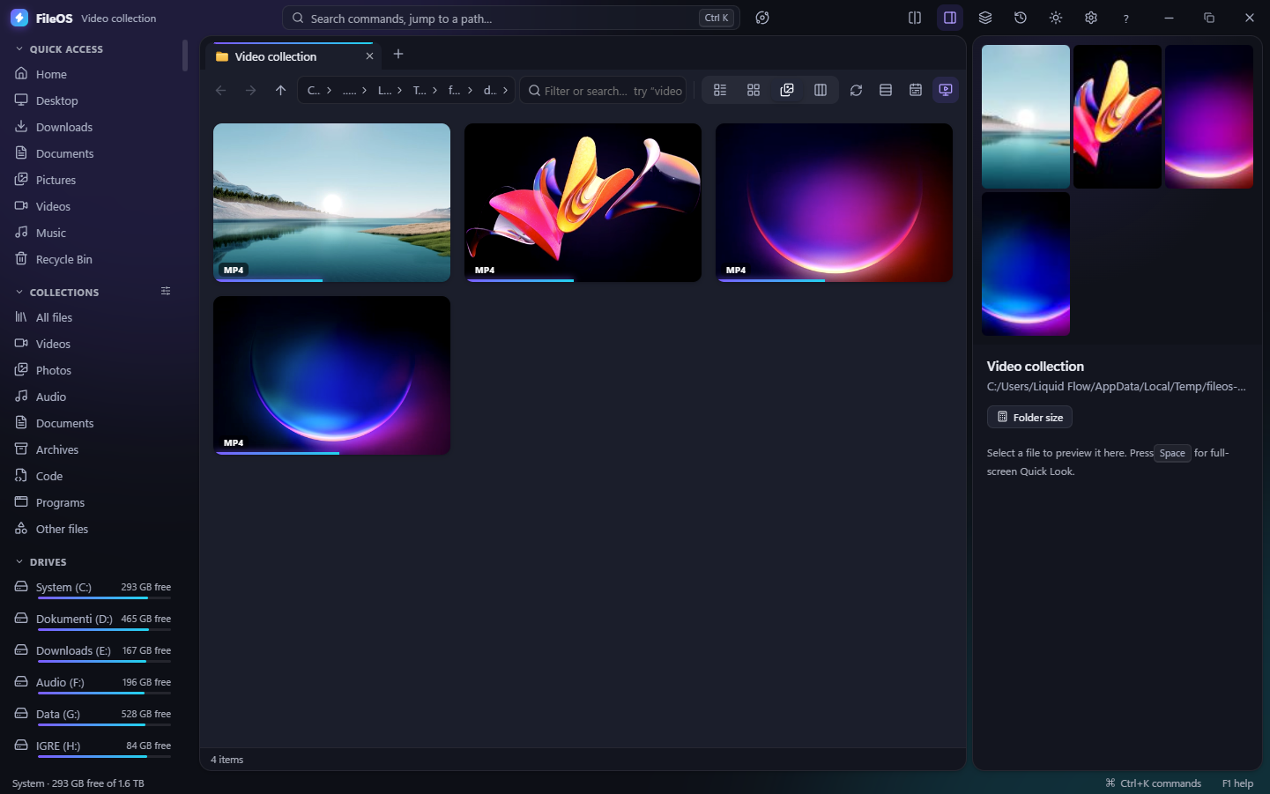This screenshot has width=1270, height=794.
Task: Open the help question mark
Action: 1126,18
